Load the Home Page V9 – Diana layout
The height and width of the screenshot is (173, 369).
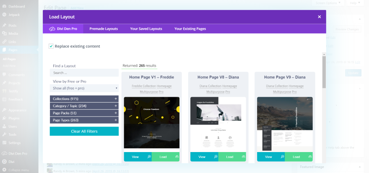299,157
